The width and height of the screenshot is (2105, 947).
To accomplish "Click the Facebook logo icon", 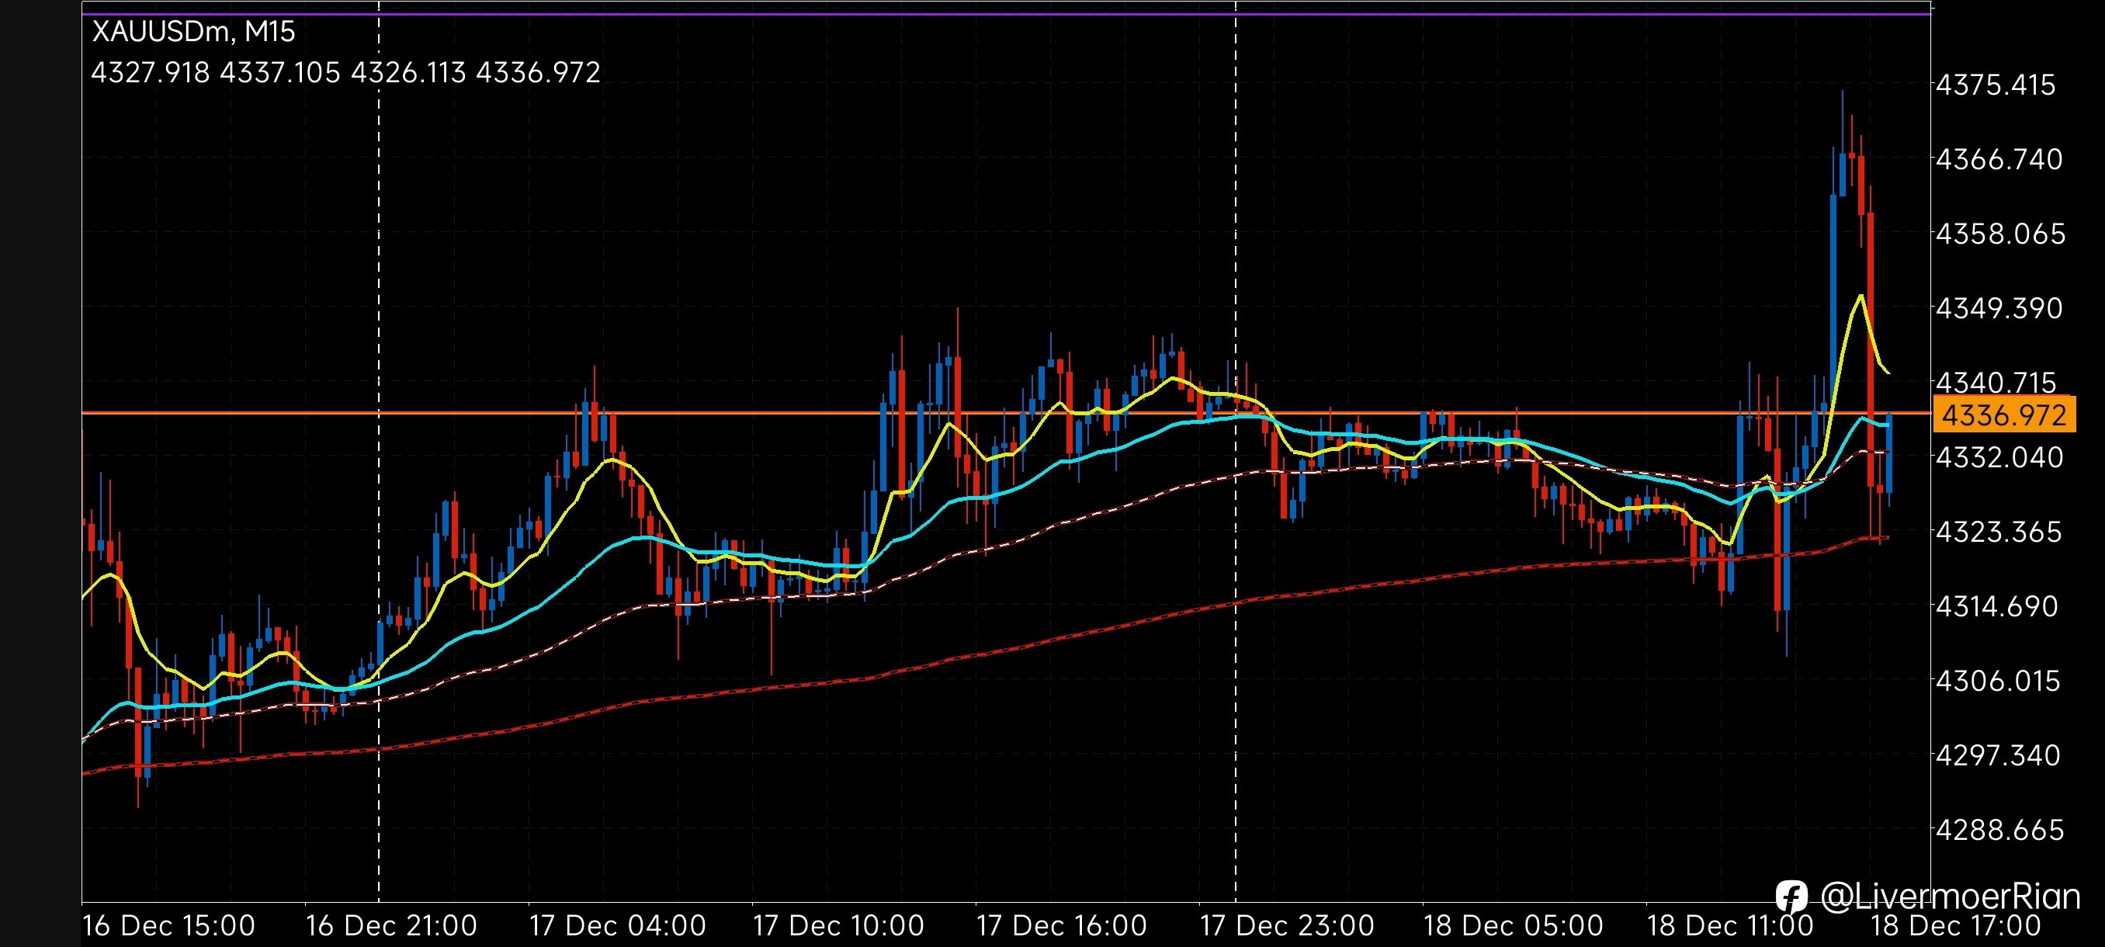I will 1791,897.
